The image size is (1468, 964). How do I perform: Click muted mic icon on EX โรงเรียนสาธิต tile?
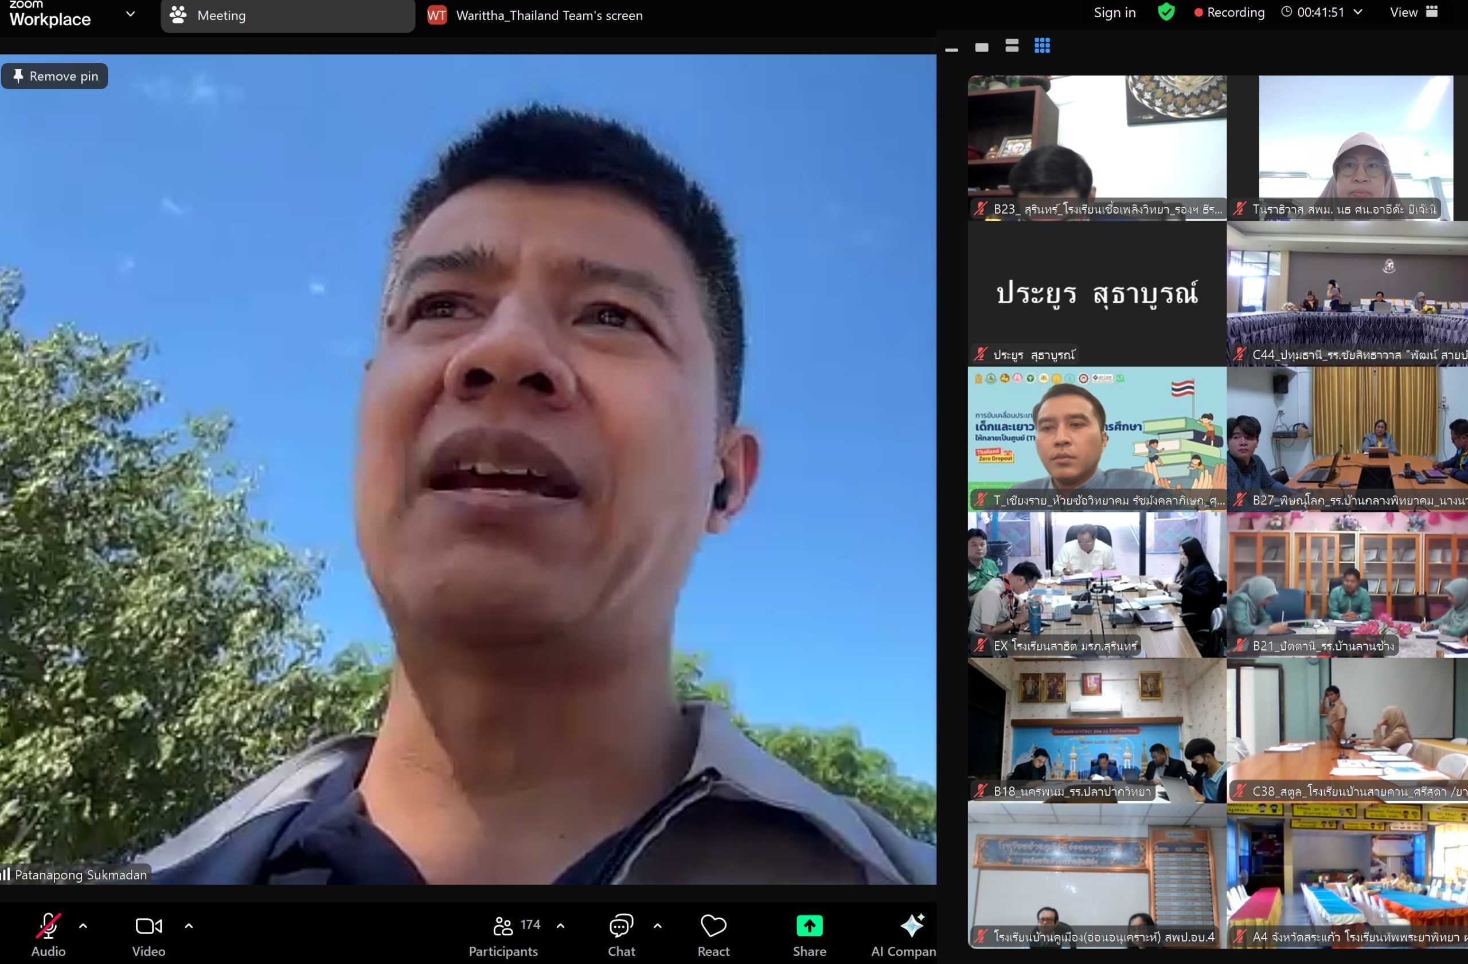(981, 645)
